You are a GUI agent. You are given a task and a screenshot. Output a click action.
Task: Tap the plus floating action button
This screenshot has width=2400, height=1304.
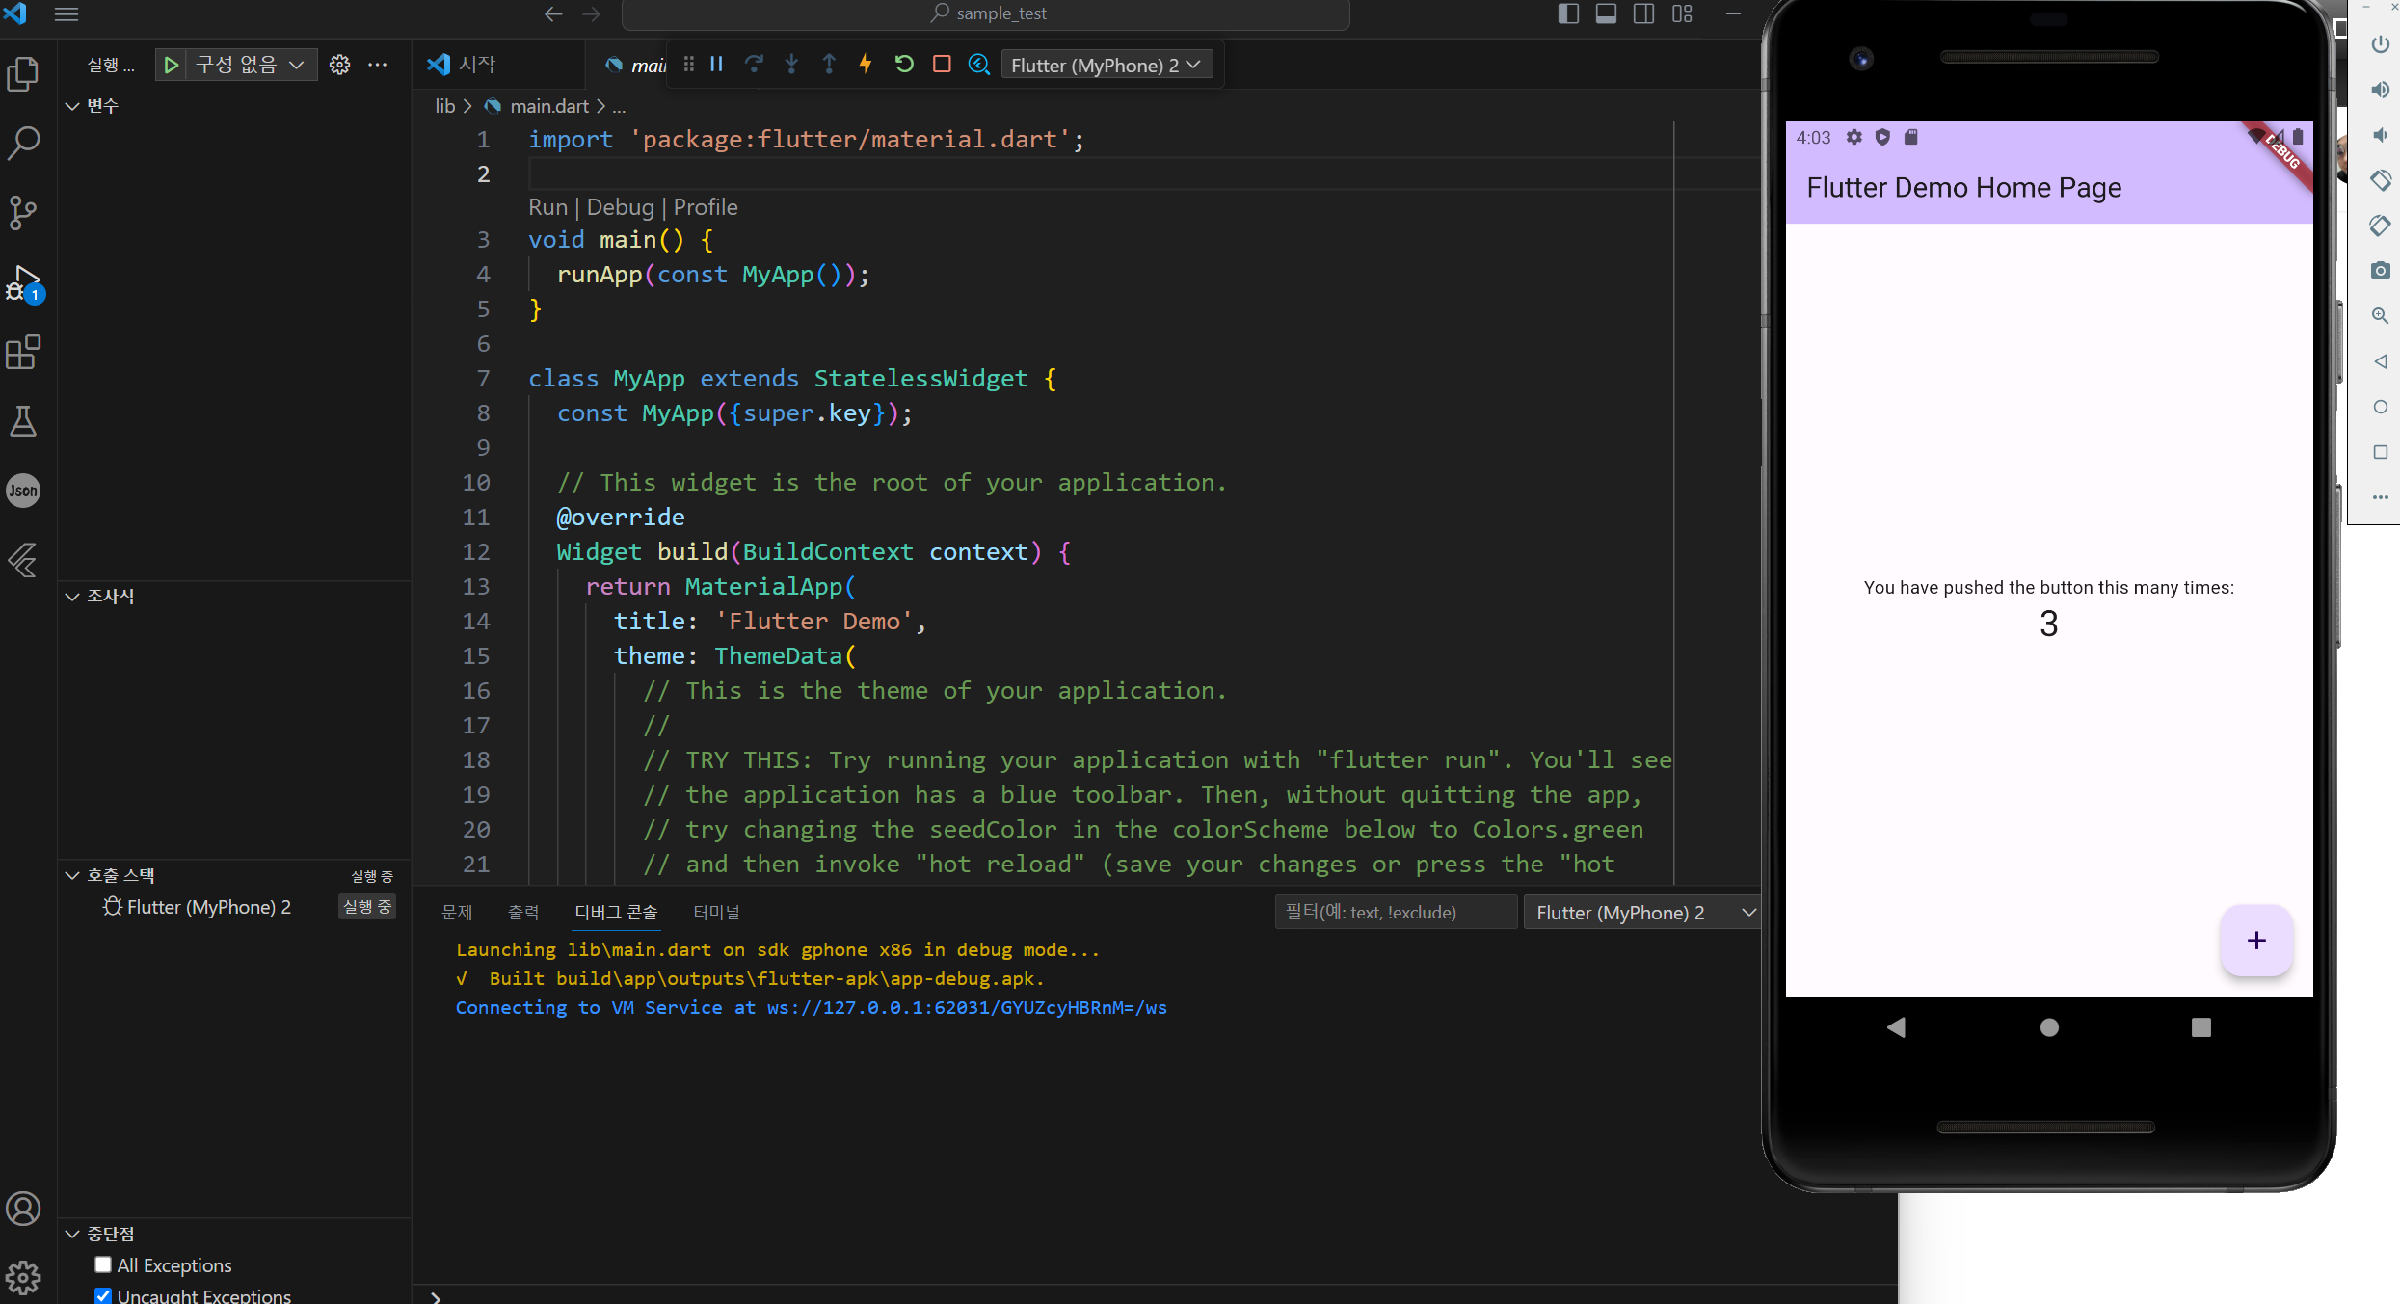click(2255, 941)
